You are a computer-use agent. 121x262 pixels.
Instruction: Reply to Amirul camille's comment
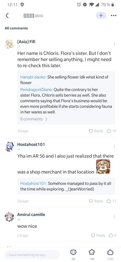tap(98, 235)
